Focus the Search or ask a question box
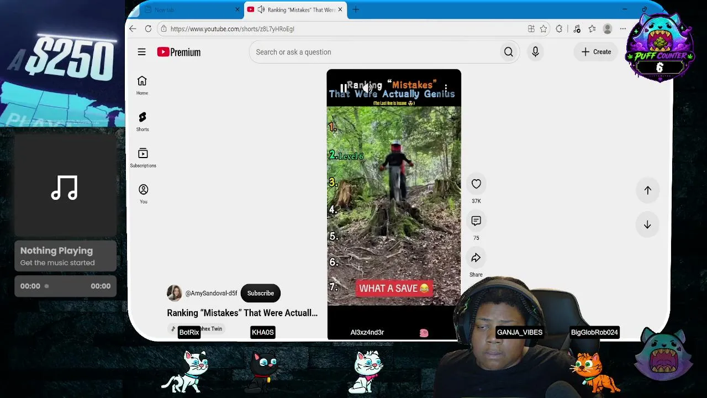Image resolution: width=707 pixels, height=398 pixels. pyautogui.click(x=374, y=52)
